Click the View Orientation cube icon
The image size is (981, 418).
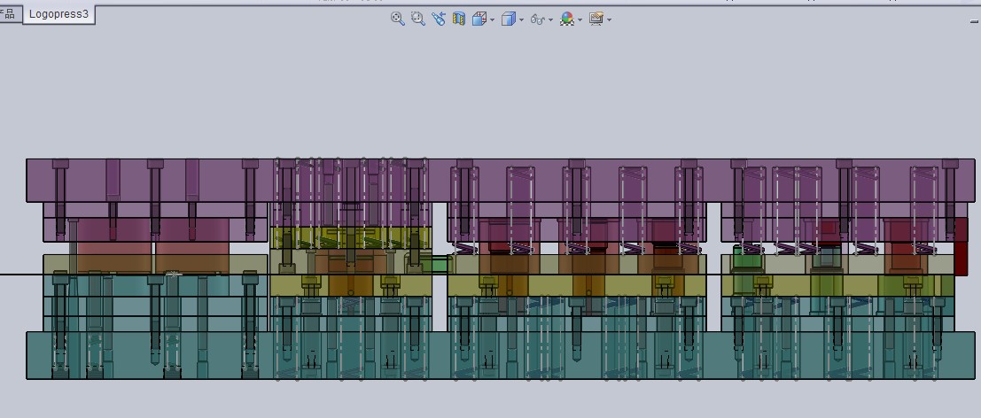click(479, 19)
